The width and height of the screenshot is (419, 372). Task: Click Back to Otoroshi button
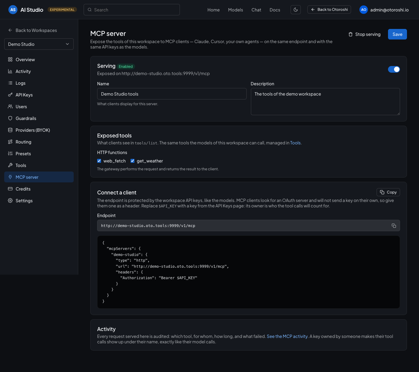[x=329, y=10]
